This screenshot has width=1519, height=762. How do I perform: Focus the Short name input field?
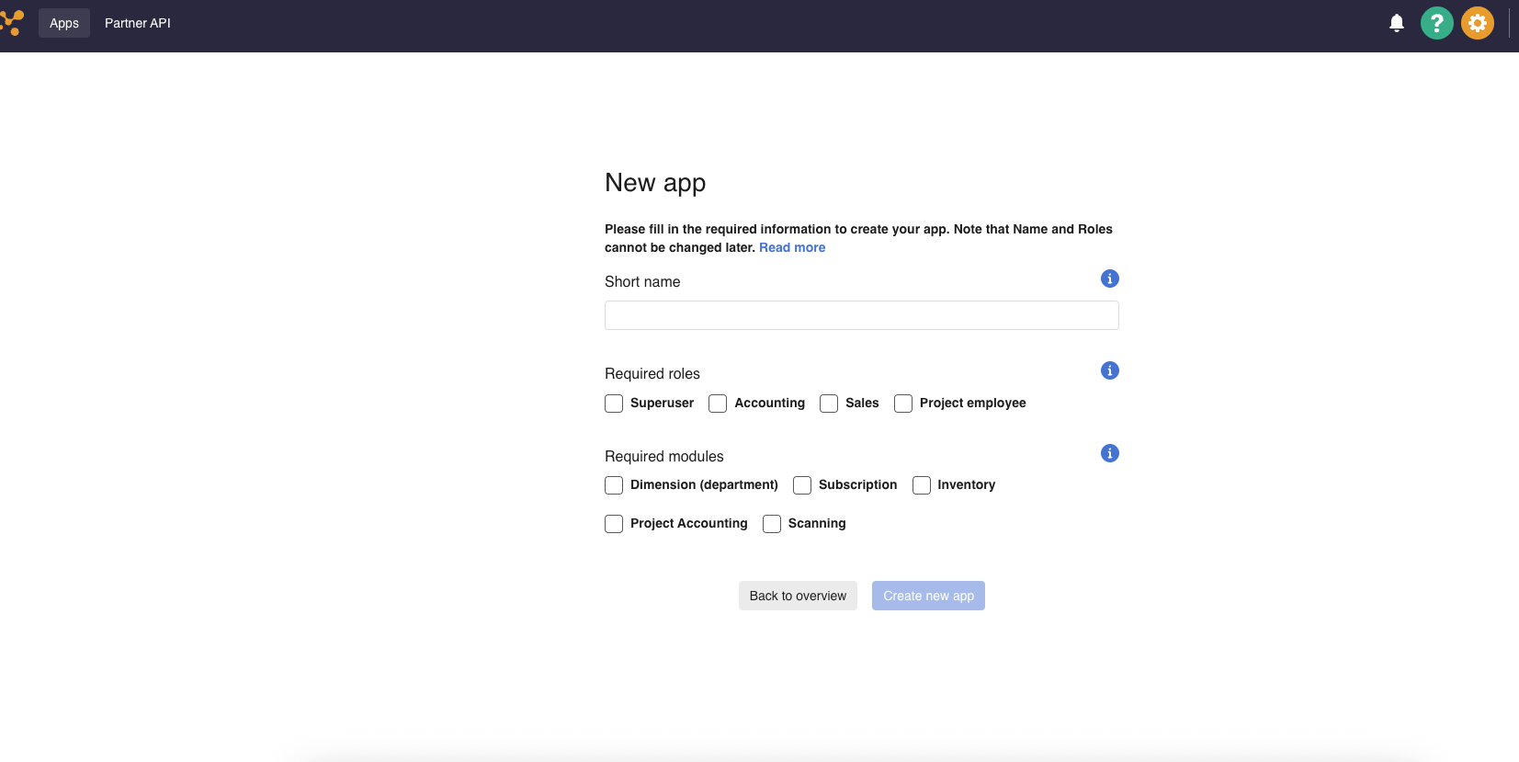point(862,315)
